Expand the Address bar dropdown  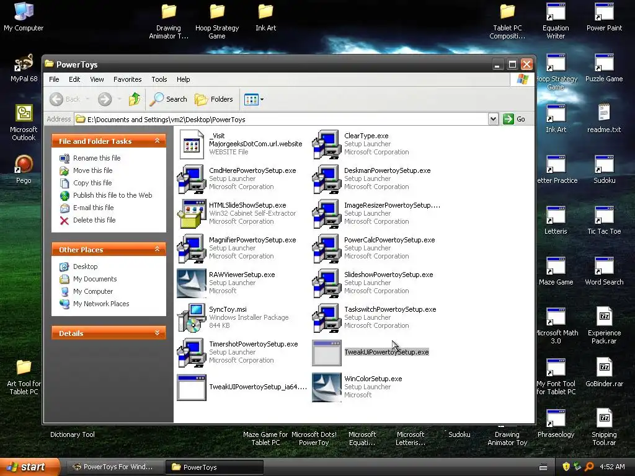tap(493, 119)
